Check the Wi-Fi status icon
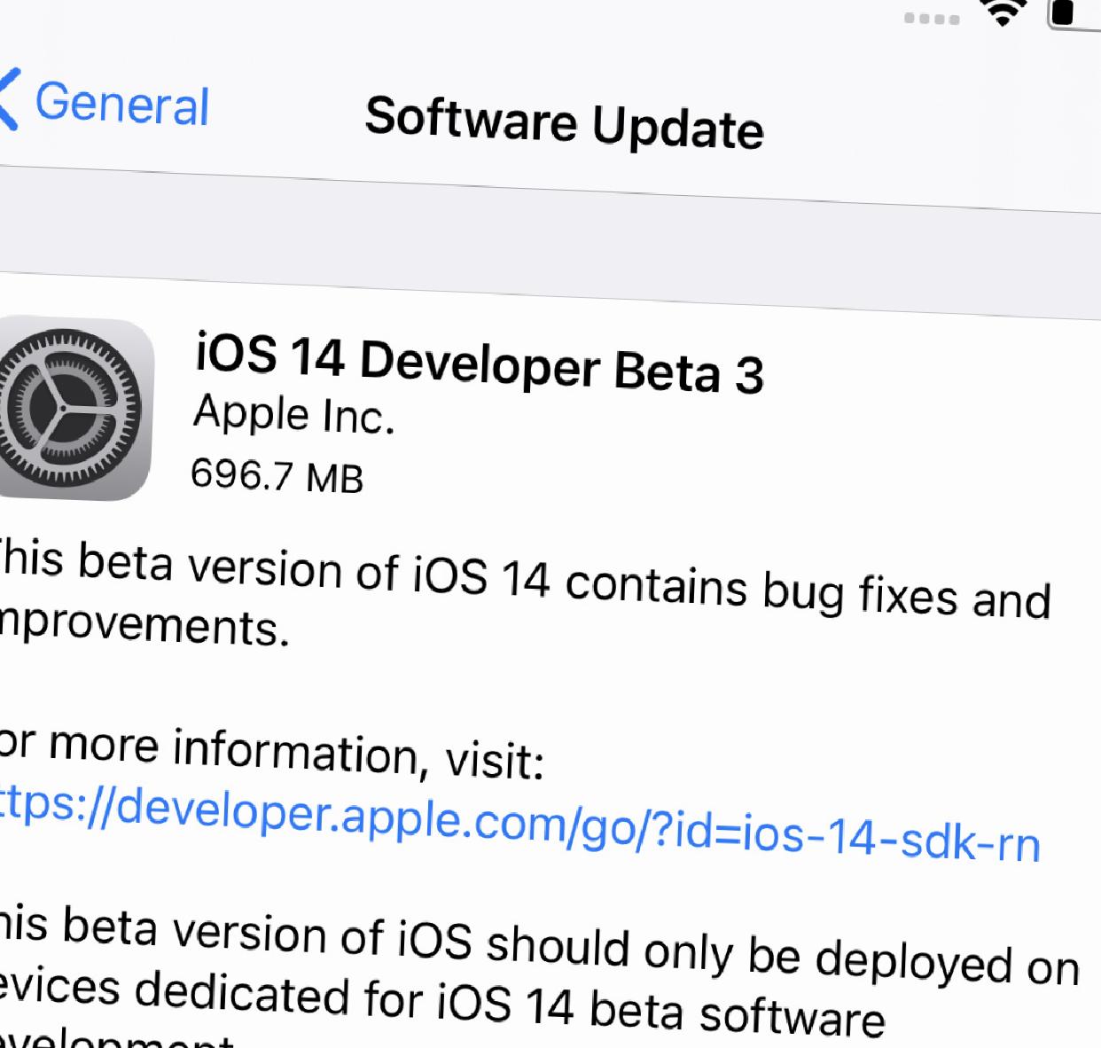This screenshot has height=1048, width=1101. click(x=1003, y=12)
